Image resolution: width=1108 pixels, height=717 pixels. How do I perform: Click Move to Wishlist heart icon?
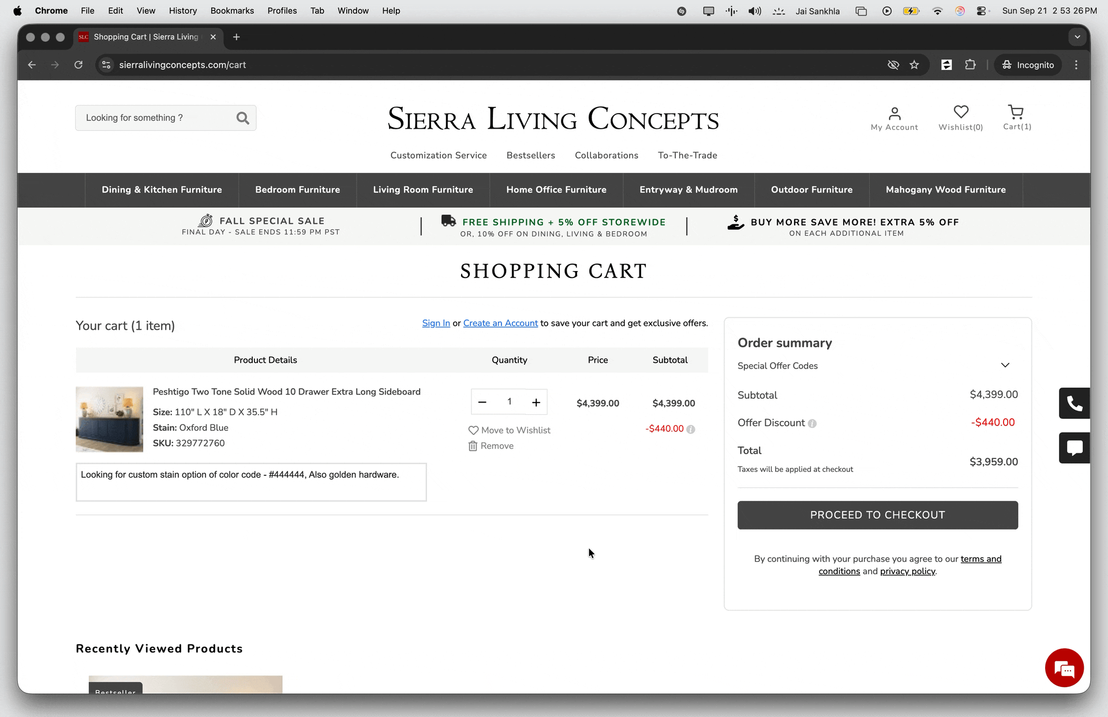[x=473, y=430]
